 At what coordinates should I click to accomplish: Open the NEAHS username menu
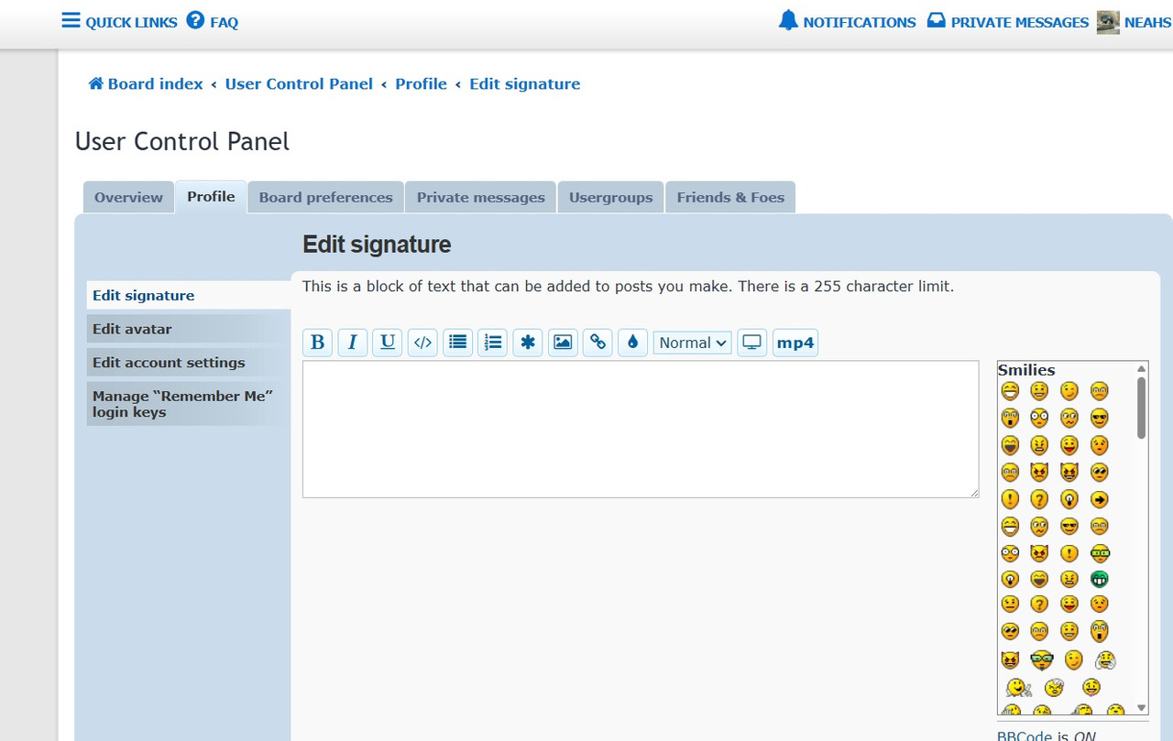tap(1147, 22)
